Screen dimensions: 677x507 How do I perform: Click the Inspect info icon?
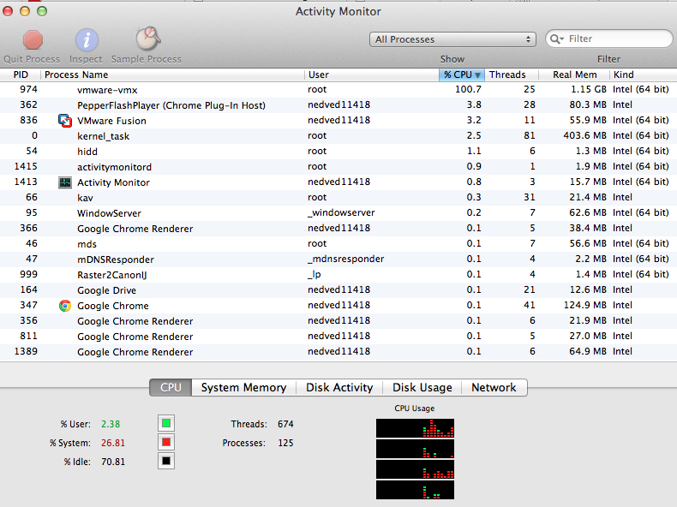[87, 40]
